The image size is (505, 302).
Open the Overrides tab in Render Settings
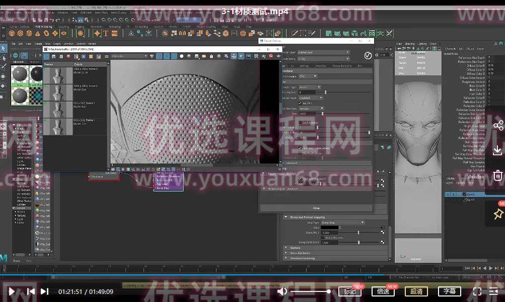(321, 66)
